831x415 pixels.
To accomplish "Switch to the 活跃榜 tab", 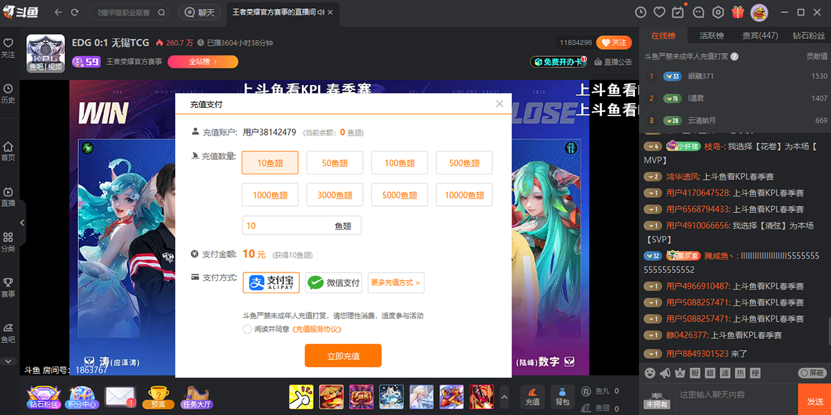I will (x=711, y=35).
